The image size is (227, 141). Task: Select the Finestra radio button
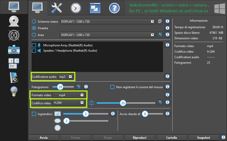pyautogui.click(x=34, y=28)
